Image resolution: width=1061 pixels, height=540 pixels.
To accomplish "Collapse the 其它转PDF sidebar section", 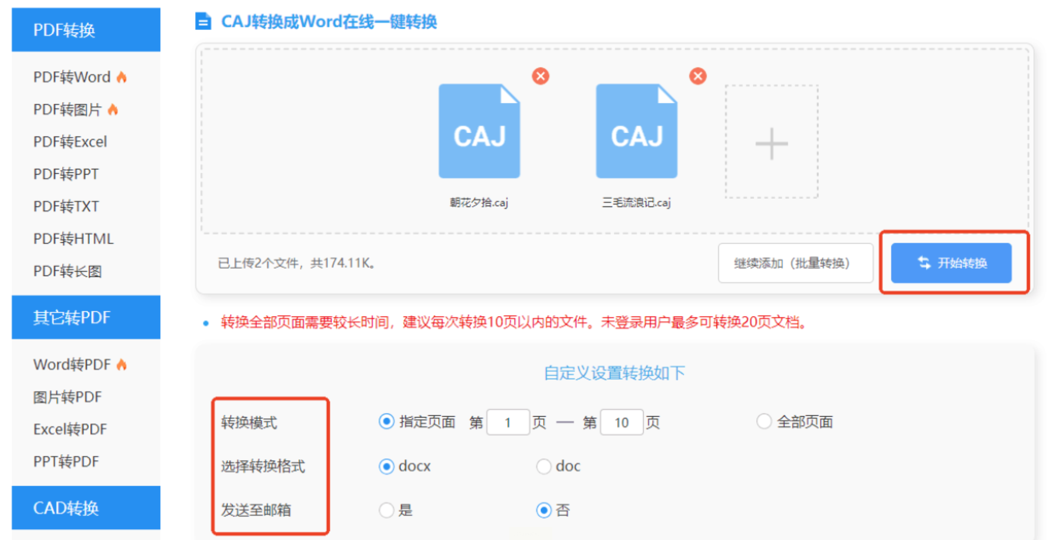I will [86, 317].
